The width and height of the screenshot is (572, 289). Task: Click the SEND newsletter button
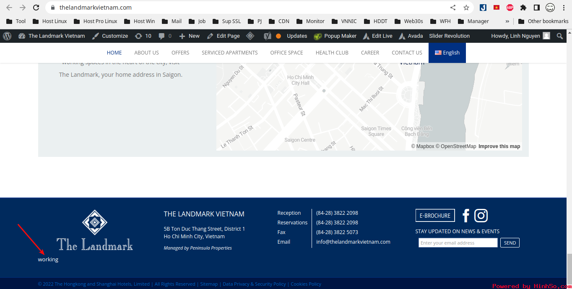(x=510, y=243)
